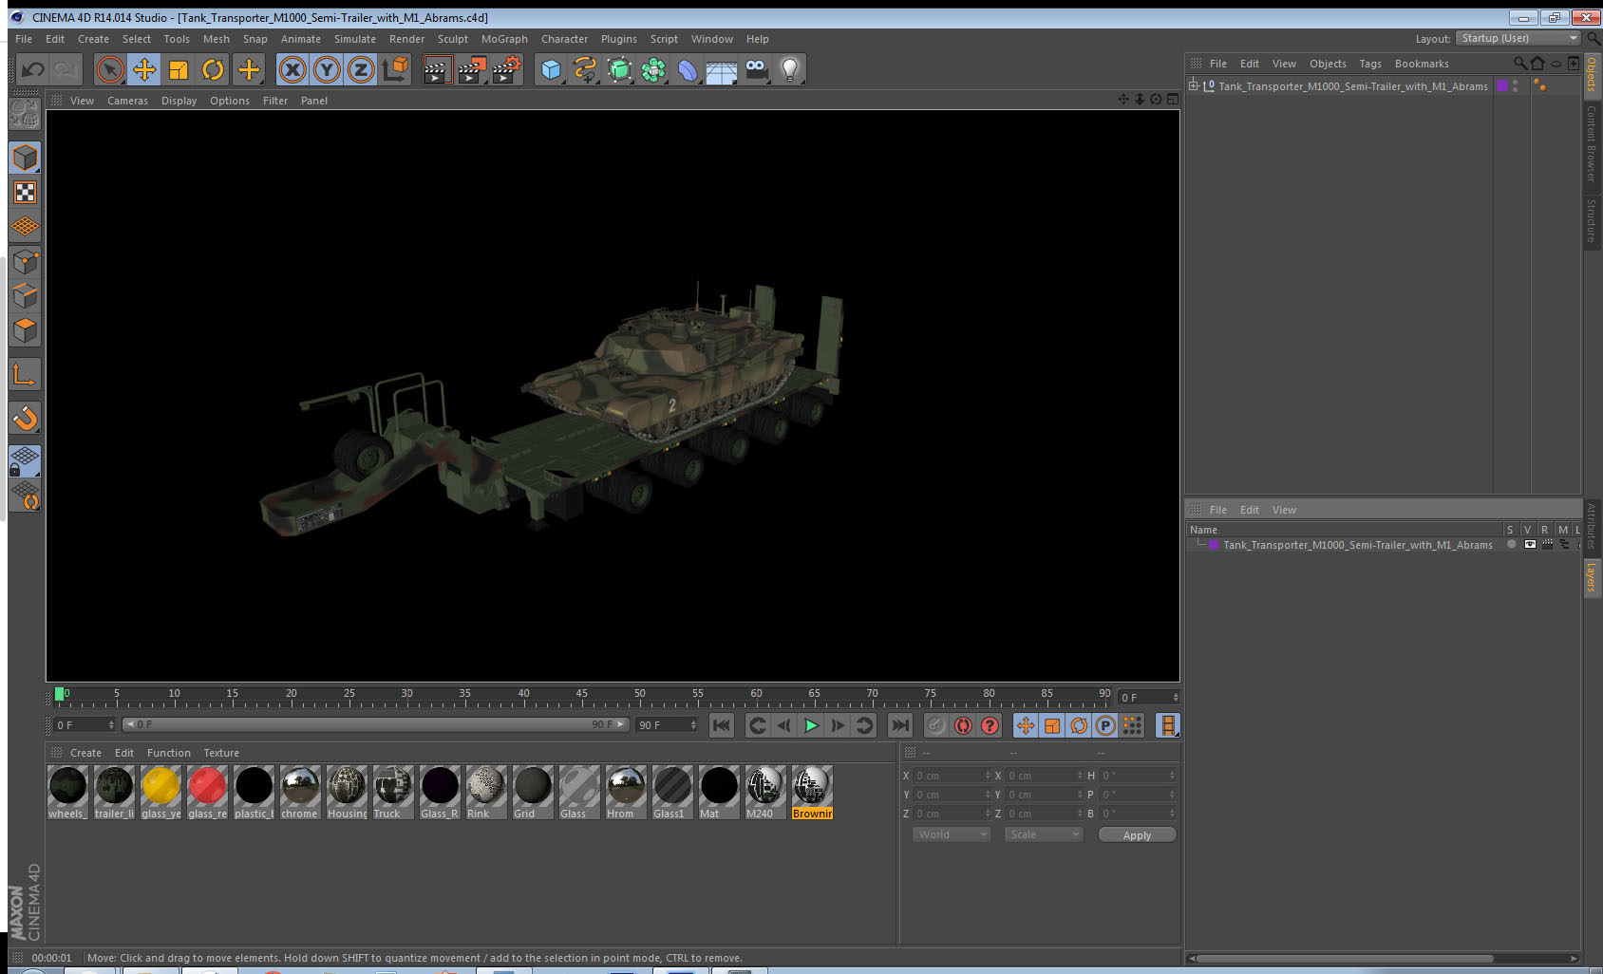Switch to Polygons mode
Screen dimensions: 1603x974
(x=25, y=330)
